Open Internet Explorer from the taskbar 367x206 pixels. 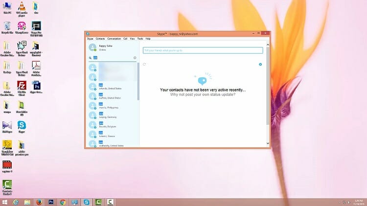click(16, 202)
